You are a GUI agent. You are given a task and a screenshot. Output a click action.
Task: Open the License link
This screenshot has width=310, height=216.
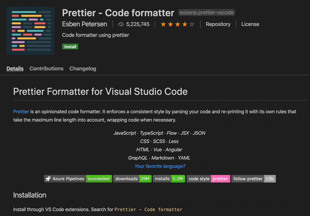(x=250, y=24)
